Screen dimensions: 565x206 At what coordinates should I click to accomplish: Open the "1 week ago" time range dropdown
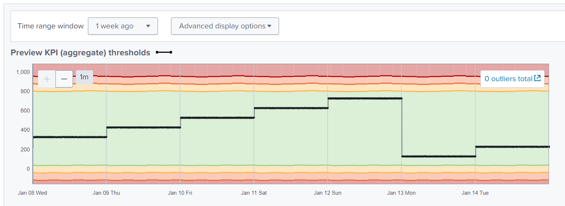pos(123,26)
